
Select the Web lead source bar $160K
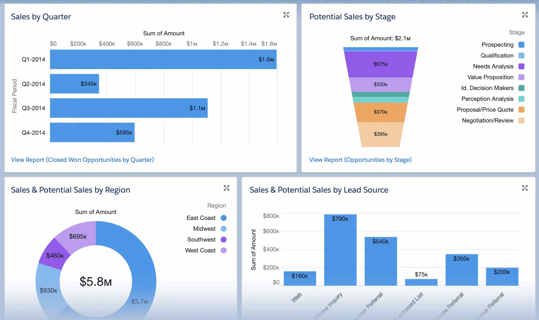300,278
